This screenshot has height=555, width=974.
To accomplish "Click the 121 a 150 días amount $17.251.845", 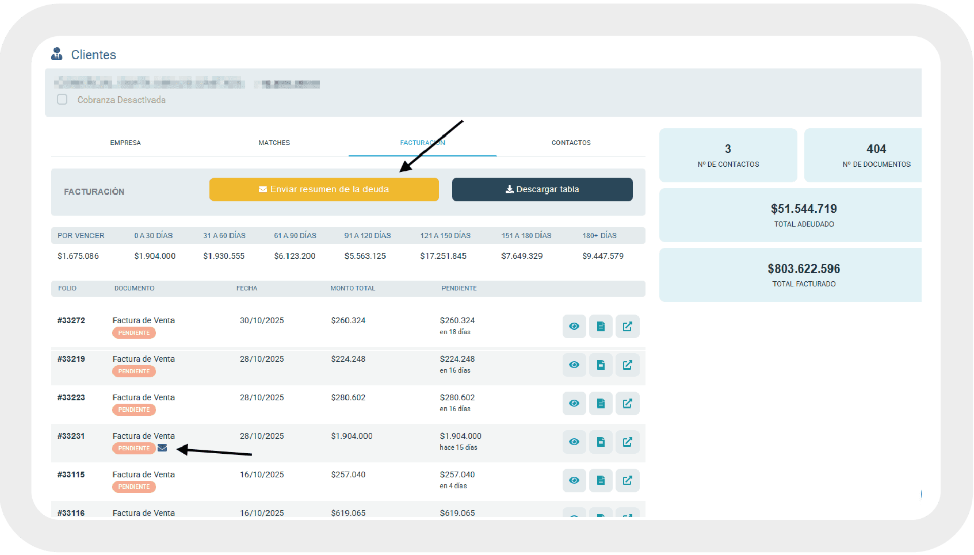I will (x=444, y=256).
